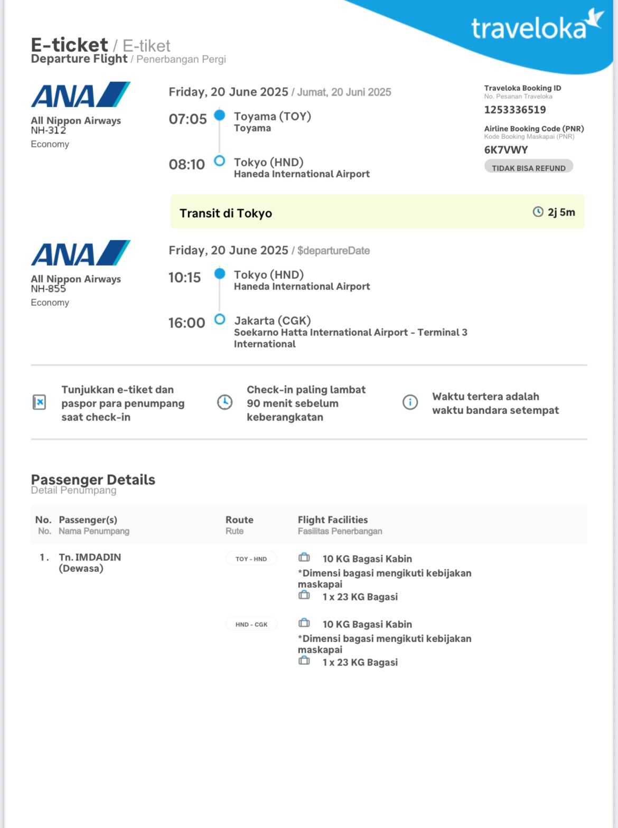The image size is (618, 828).
Task: Click the Jakarta arrival hollow circle marker
Action: click(220, 319)
